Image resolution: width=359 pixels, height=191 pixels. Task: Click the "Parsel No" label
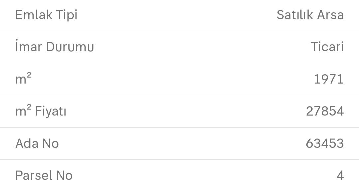pyautogui.click(x=44, y=175)
